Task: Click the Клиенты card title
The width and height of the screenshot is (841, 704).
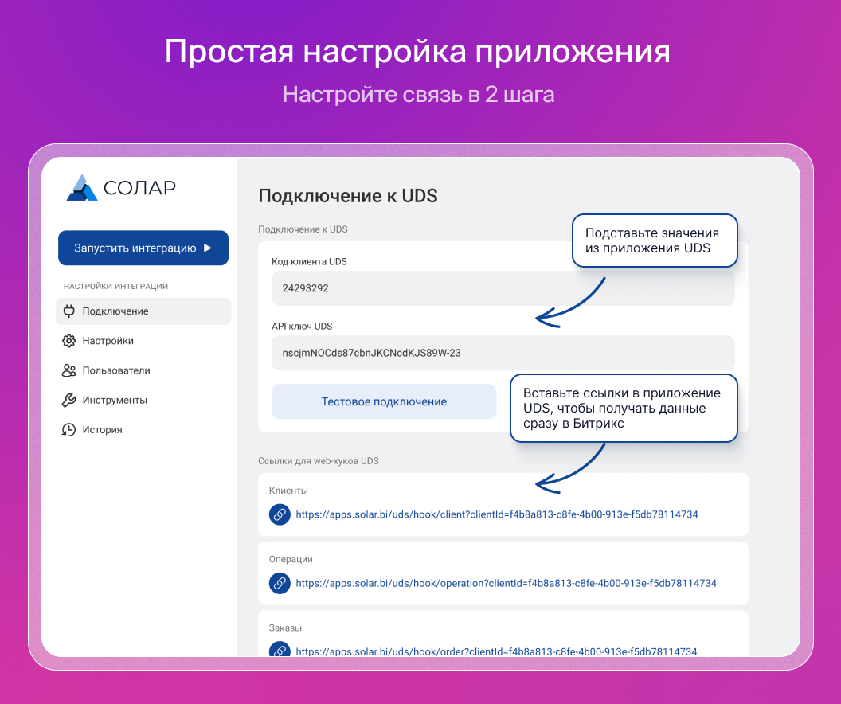Action: [288, 491]
